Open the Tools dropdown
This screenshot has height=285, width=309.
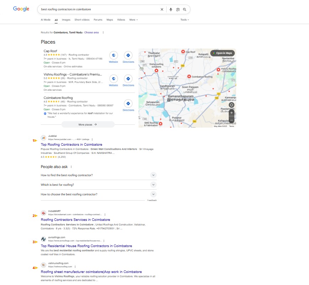pyautogui.click(x=185, y=20)
